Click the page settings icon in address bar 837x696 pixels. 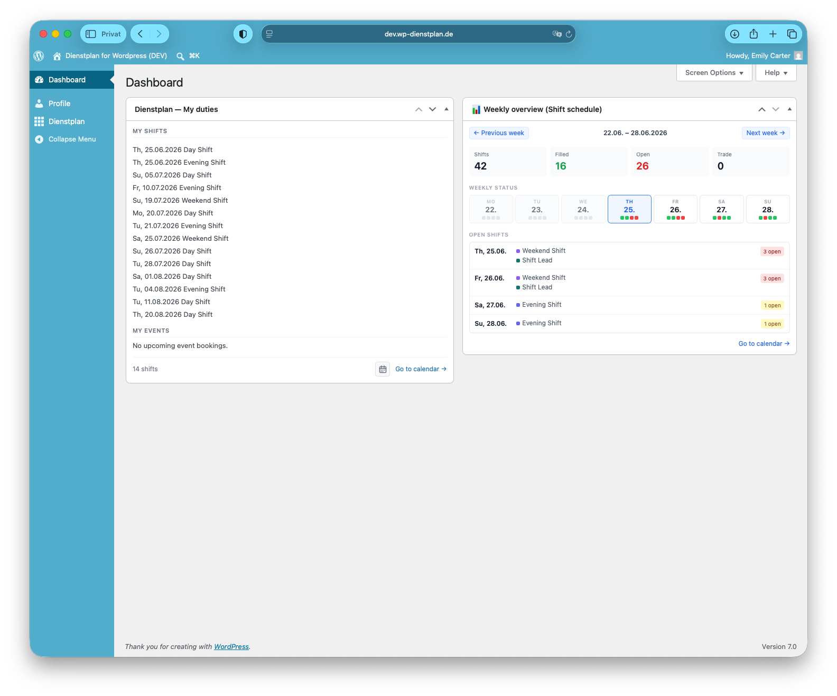[269, 34]
